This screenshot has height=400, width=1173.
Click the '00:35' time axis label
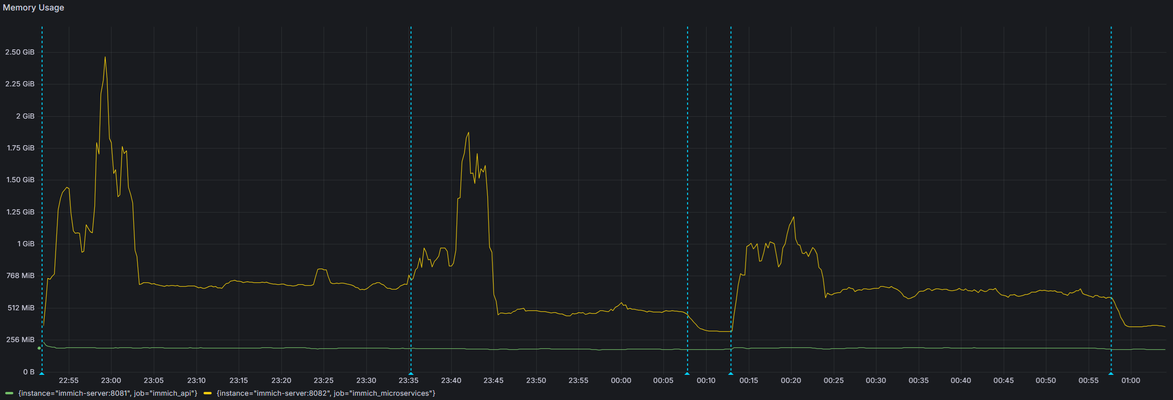[x=919, y=381]
